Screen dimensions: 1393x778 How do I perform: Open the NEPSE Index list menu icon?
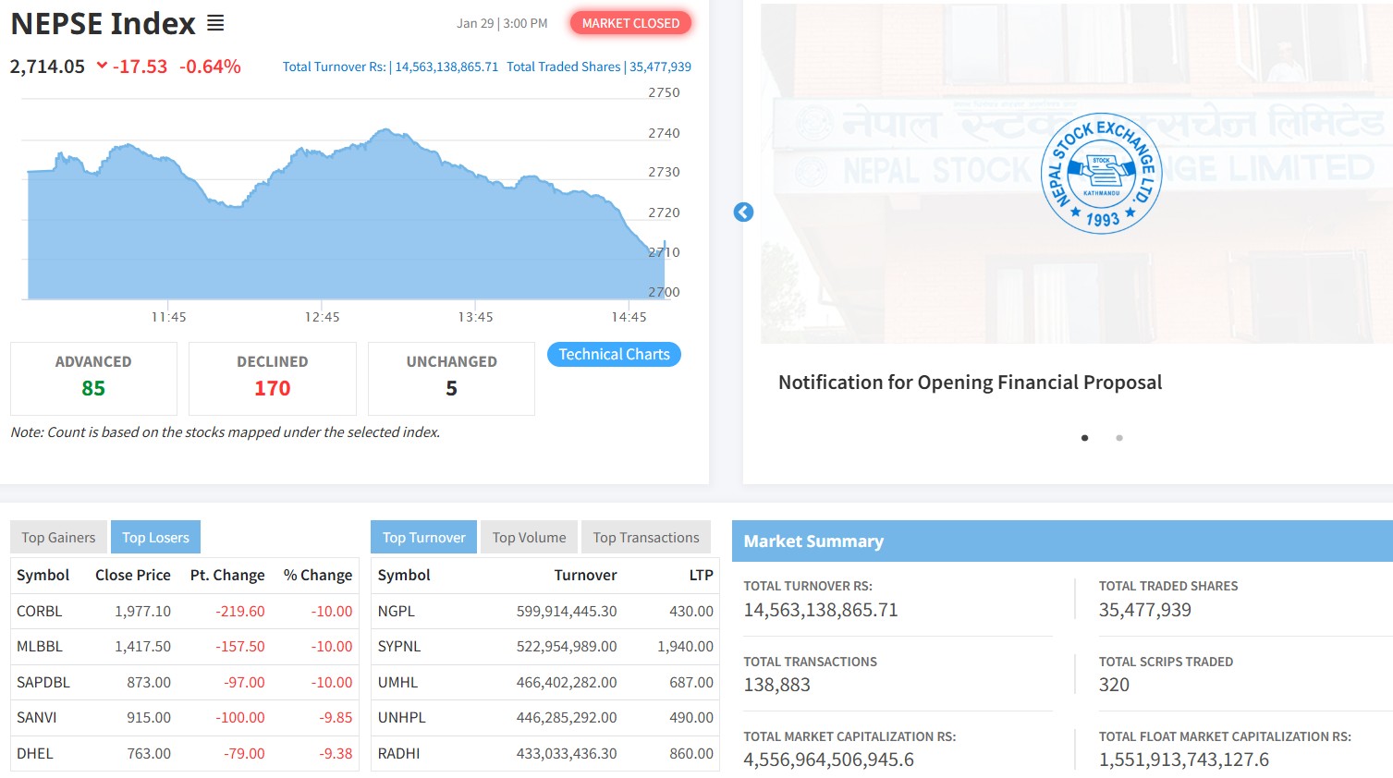(215, 23)
